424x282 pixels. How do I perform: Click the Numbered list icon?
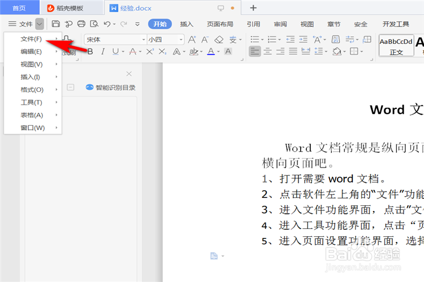272,39
